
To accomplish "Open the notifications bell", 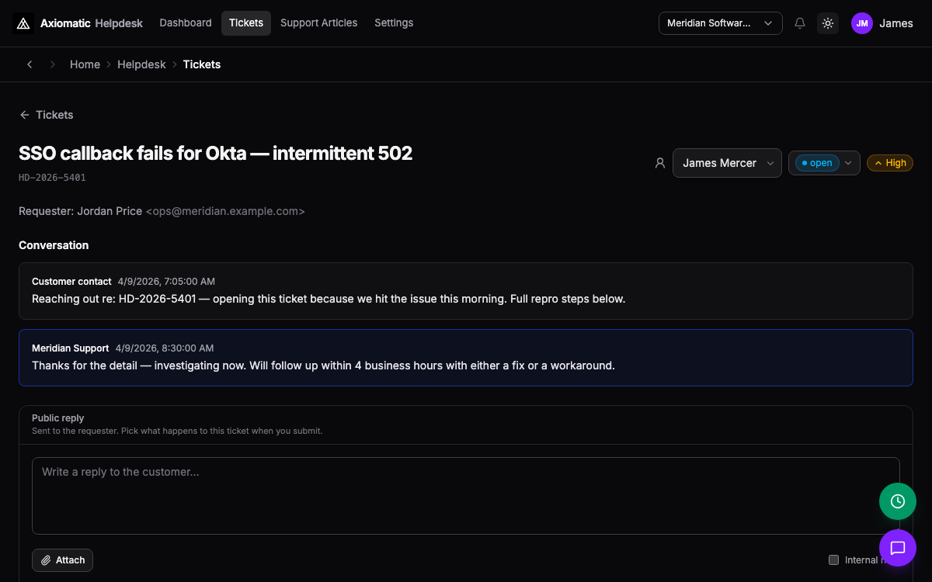I will [x=800, y=23].
